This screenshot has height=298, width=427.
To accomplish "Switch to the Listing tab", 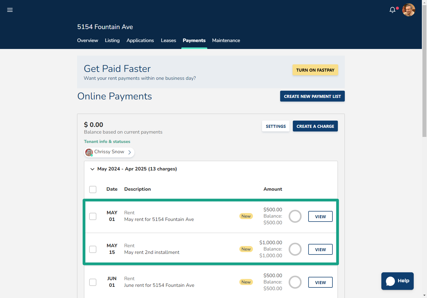I will click(x=112, y=40).
